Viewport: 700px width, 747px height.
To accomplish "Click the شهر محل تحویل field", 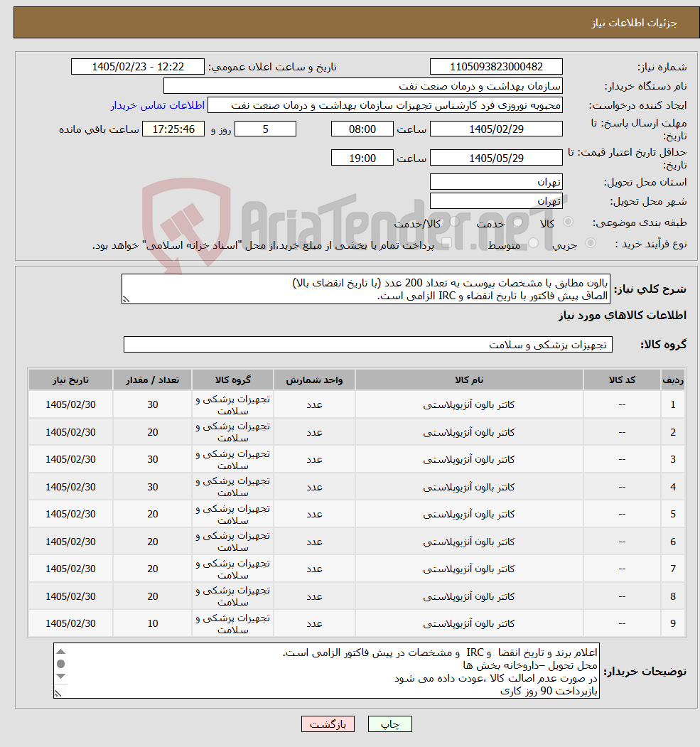I will click(x=496, y=201).
